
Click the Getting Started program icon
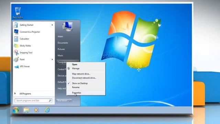[16, 25]
